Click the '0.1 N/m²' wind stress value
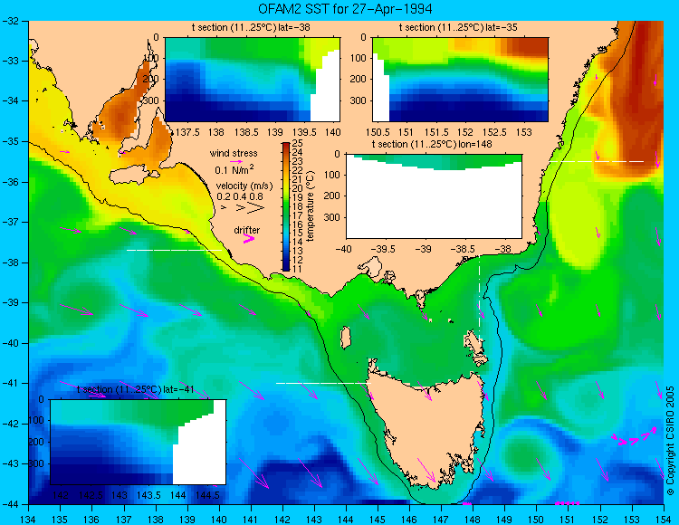Screen dimensions: 679x525 (x=234, y=169)
